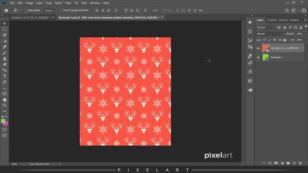Viewport: 308px width, 173px height.
Task: Add a layer style with fx button
Action: 270,163
